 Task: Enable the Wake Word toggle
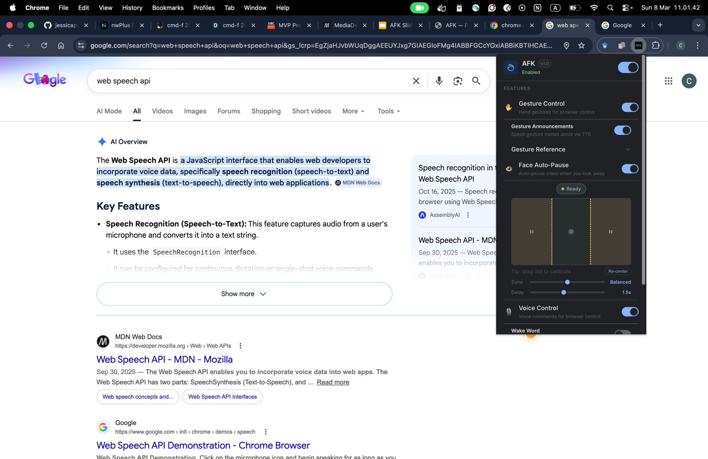click(623, 332)
